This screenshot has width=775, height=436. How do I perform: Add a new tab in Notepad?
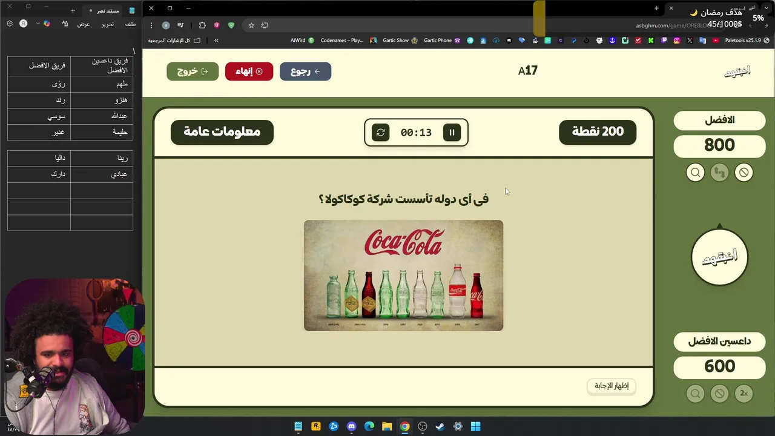point(73,10)
